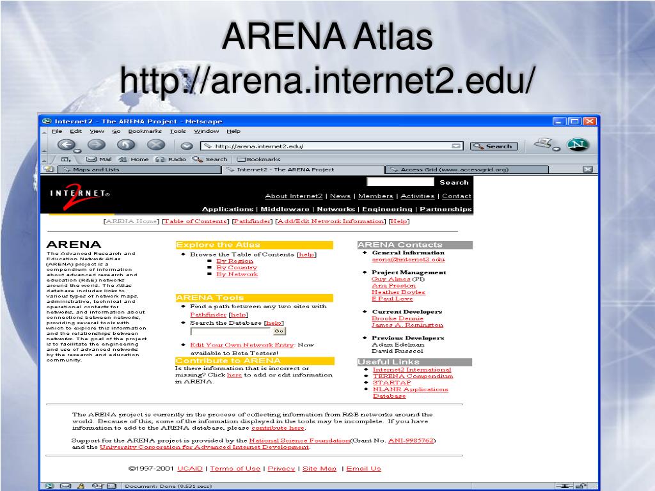The width and height of the screenshot is (655, 491).
Task: Click the Print icon in toolbar
Action: point(544,144)
